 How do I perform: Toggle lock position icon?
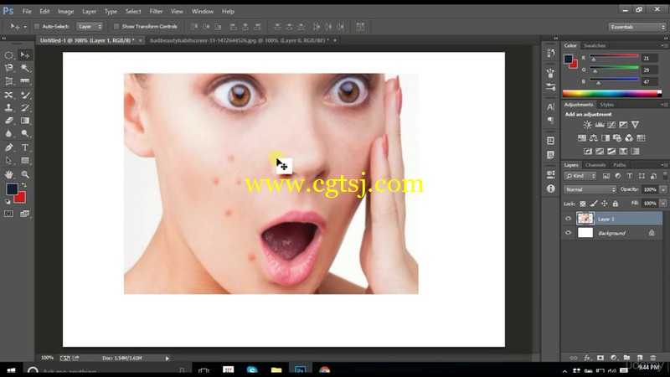pos(604,204)
